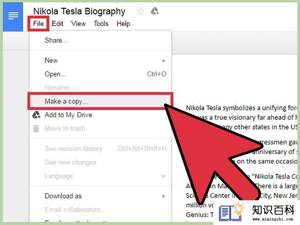Open the View menu

(x=78, y=23)
